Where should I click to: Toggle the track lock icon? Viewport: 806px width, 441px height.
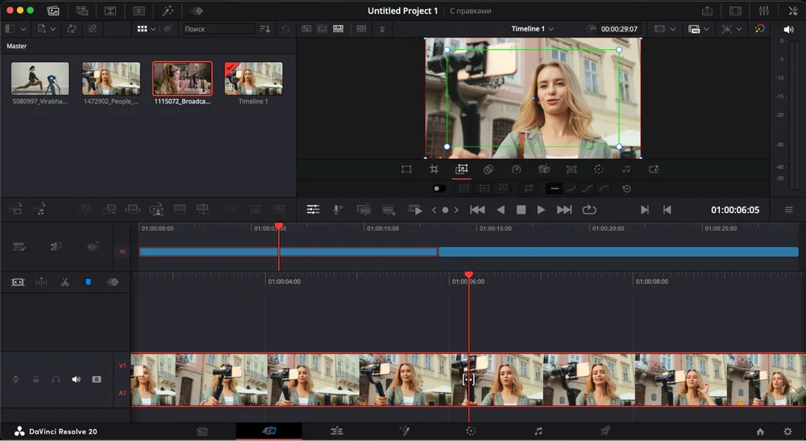(x=35, y=379)
